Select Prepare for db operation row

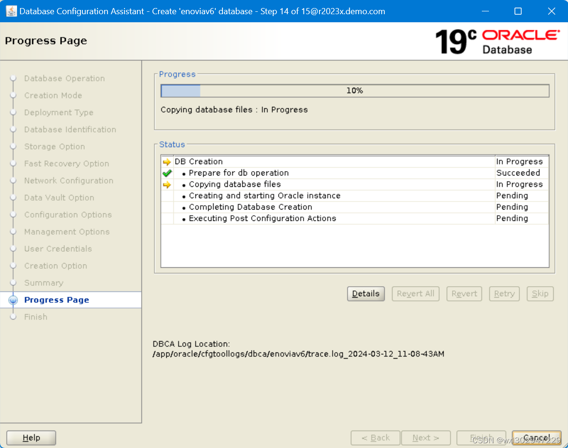click(355, 173)
